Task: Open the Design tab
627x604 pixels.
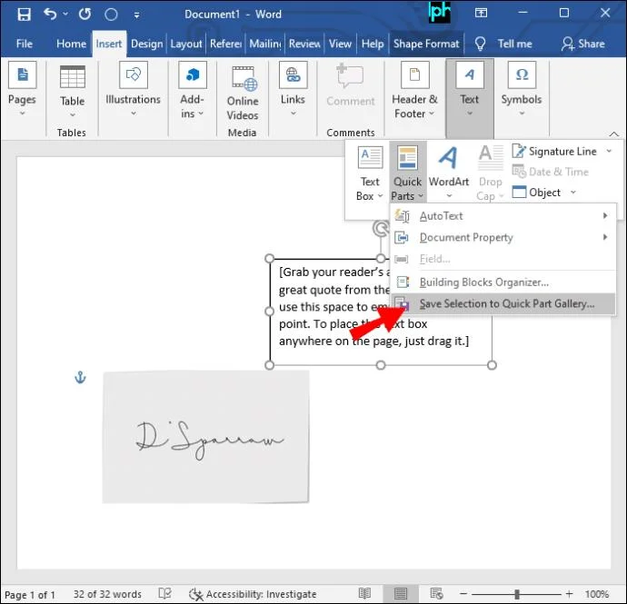Action: click(x=146, y=44)
